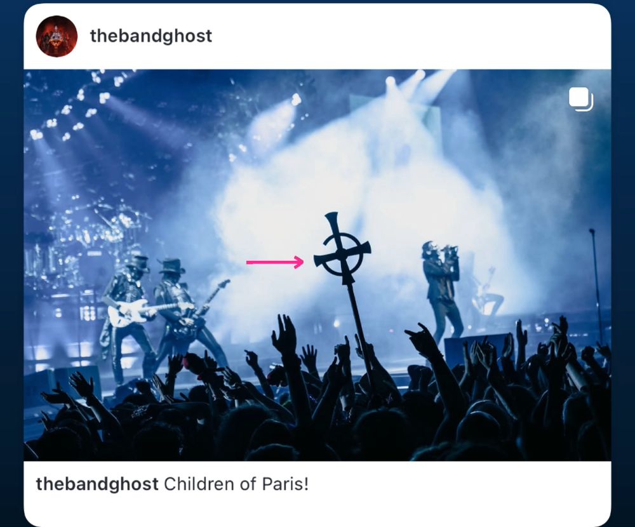The height and width of the screenshot is (527, 635).
Task: Click the black cross silhouette on staff
Action: point(342,248)
